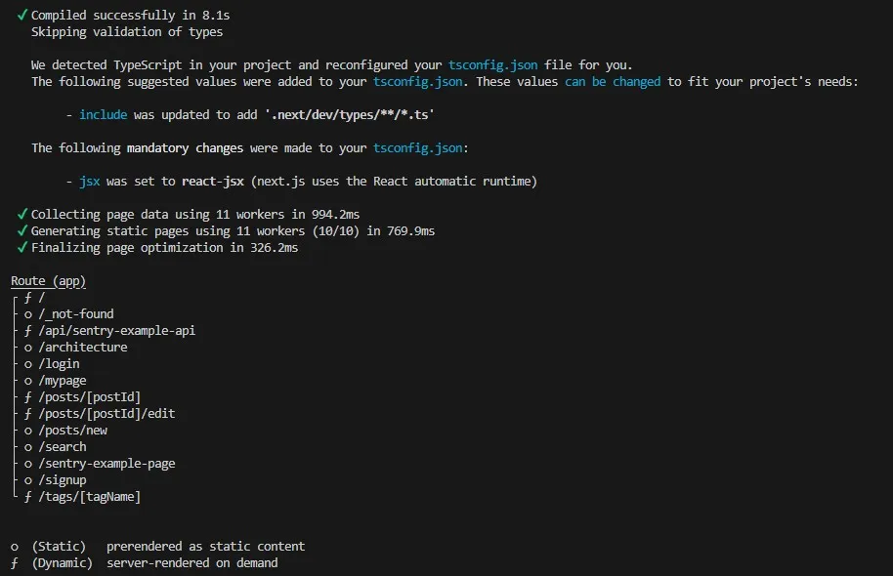This screenshot has height=576, width=893.
Task: Select the /signup route in the list
Action: point(63,480)
